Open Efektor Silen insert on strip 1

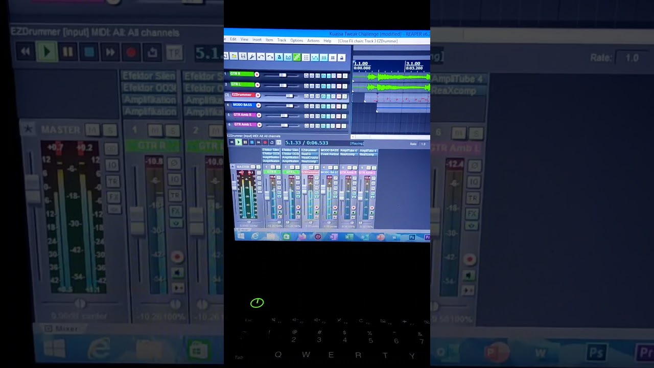point(271,150)
